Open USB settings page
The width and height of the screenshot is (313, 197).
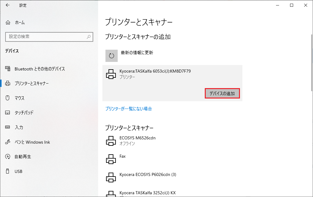click(18, 171)
